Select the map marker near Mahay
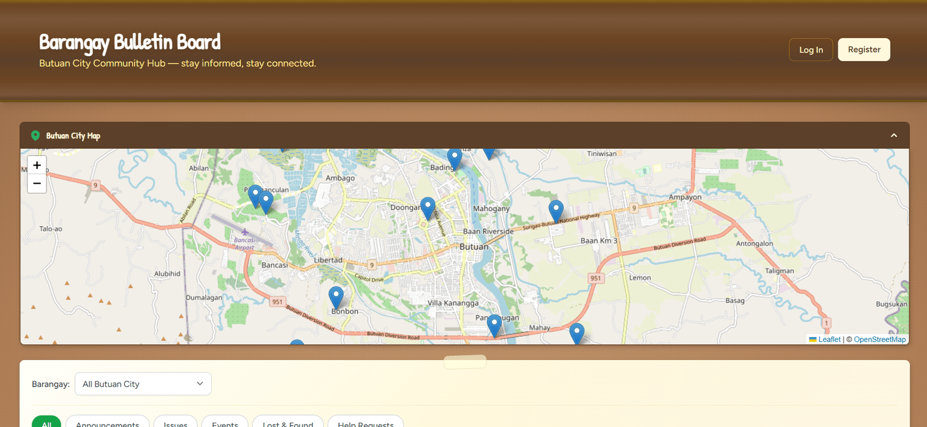The width and height of the screenshot is (927, 427). [577, 334]
